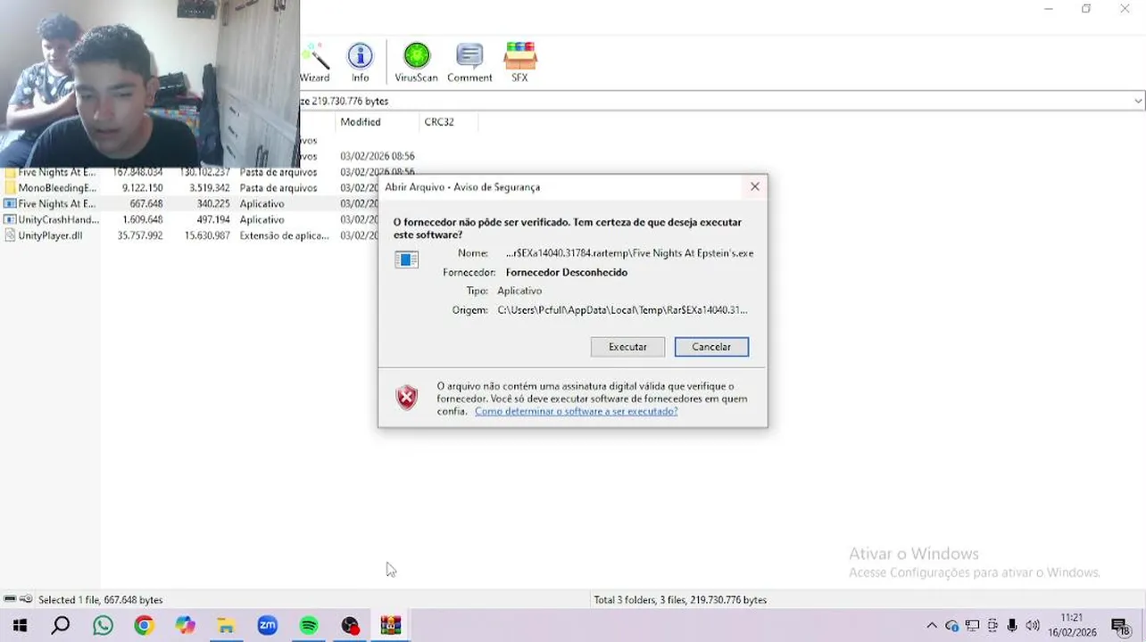Click the application icon in security dialog
Image resolution: width=1146 pixels, height=642 pixels.
tap(407, 259)
